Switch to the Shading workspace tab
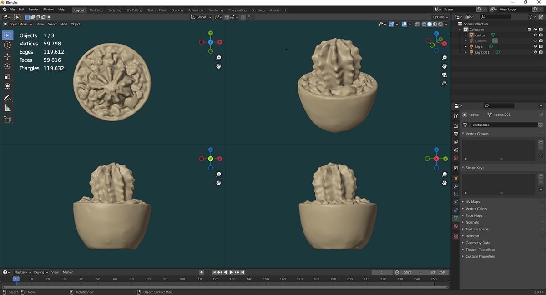This screenshot has height=295, width=546. tap(177, 10)
